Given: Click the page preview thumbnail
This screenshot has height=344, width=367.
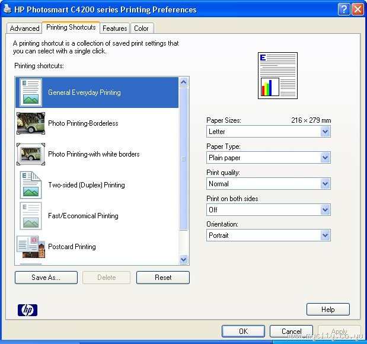Looking at the screenshot, I should coord(277,76).
